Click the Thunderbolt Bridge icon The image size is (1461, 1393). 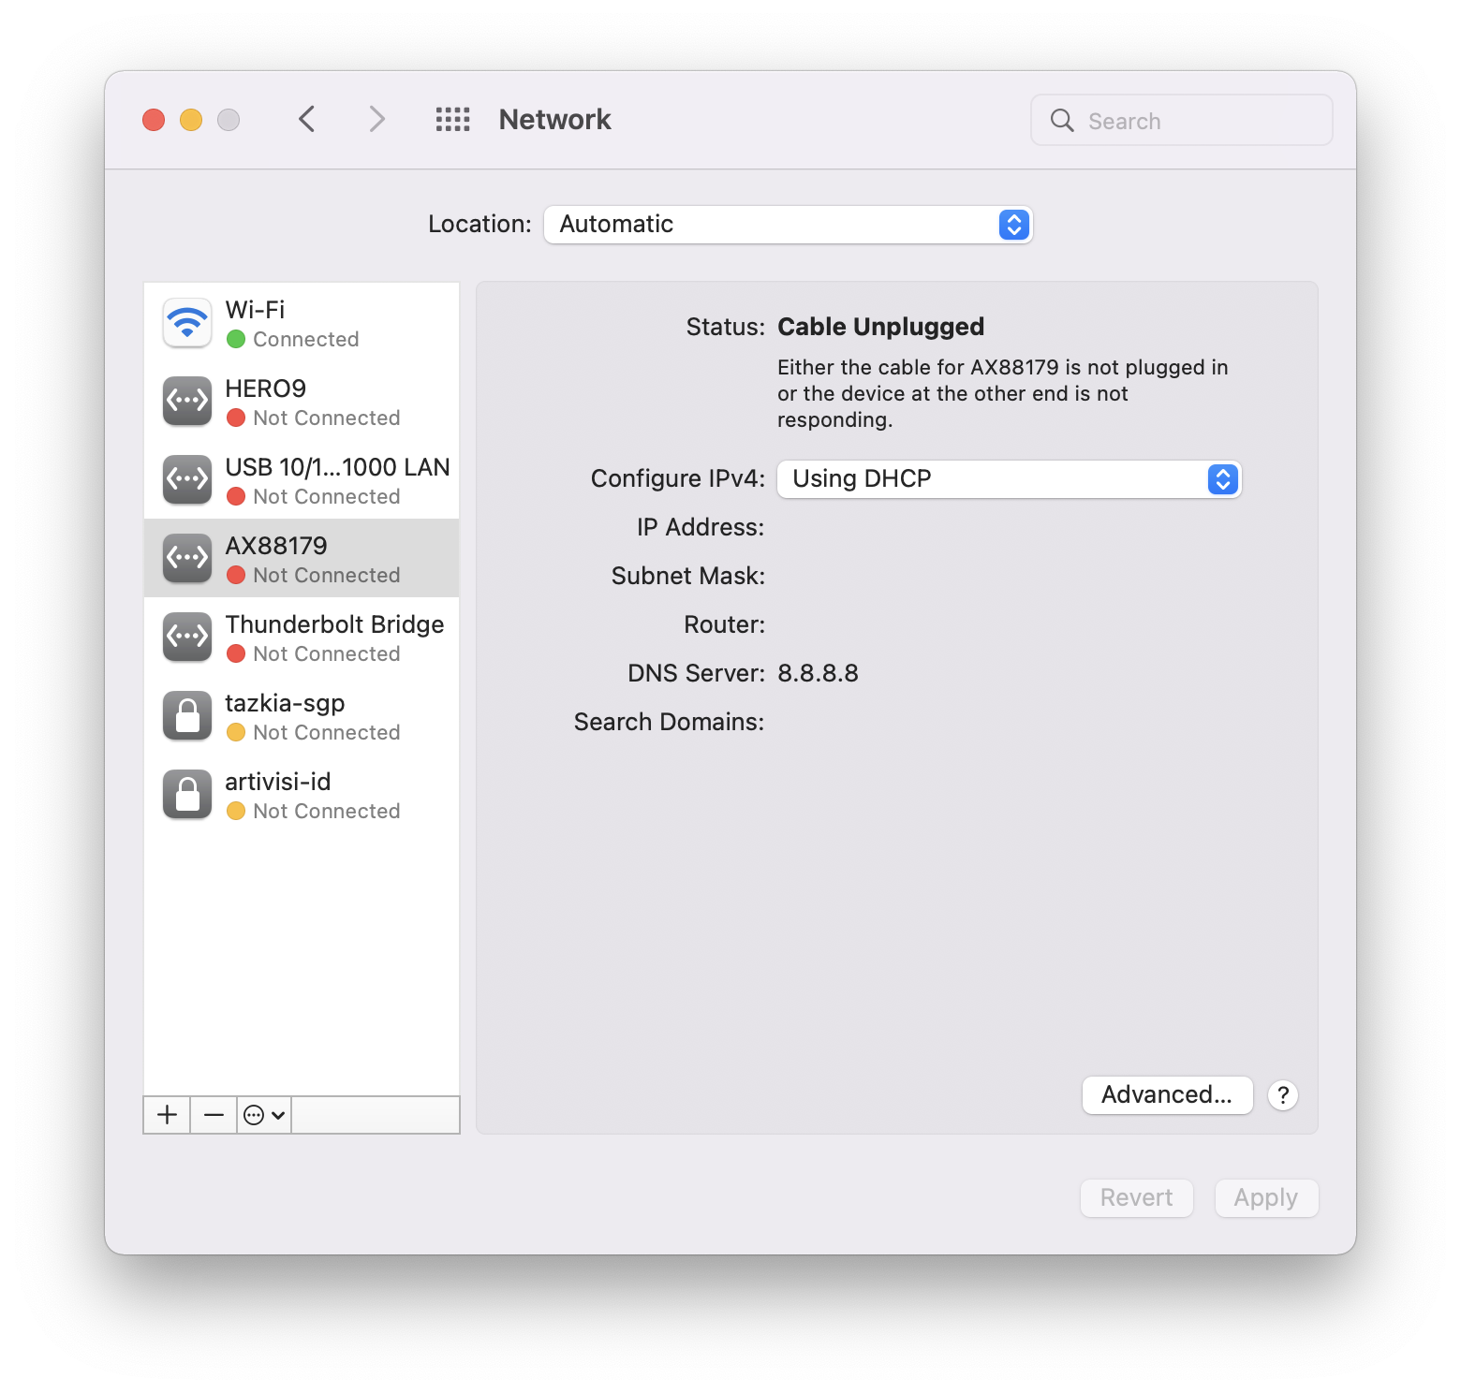coord(187,638)
